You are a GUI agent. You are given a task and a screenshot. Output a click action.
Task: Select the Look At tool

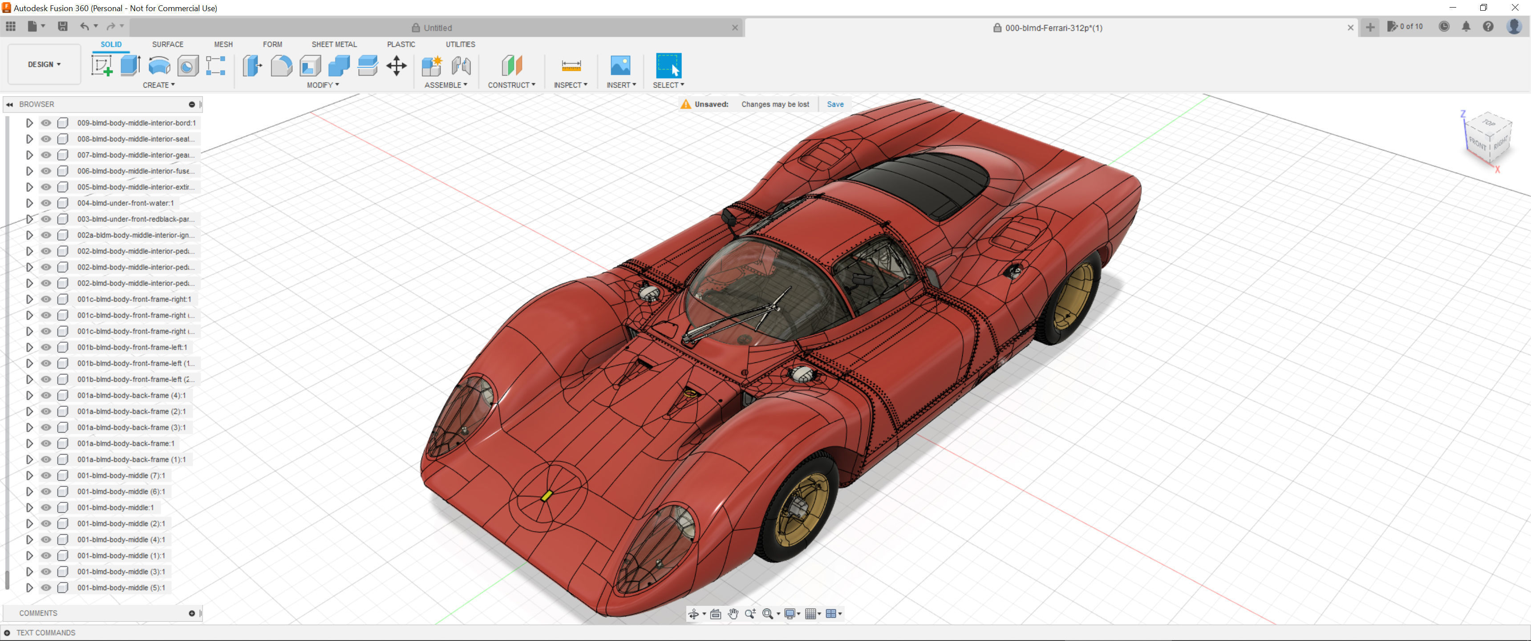tap(716, 614)
